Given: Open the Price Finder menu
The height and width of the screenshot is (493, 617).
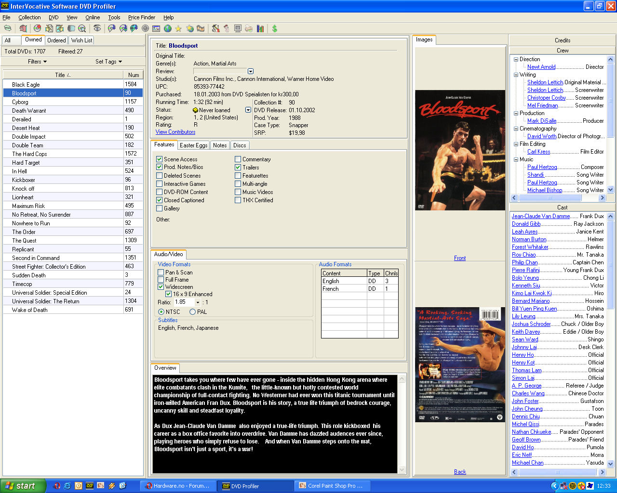Looking at the screenshot, I should tap(141, 17).
